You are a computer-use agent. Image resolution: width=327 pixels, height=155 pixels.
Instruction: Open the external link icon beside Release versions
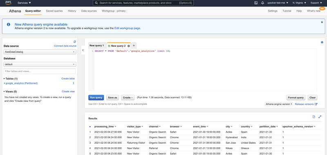pyautogui.click(x=316, y=104)
